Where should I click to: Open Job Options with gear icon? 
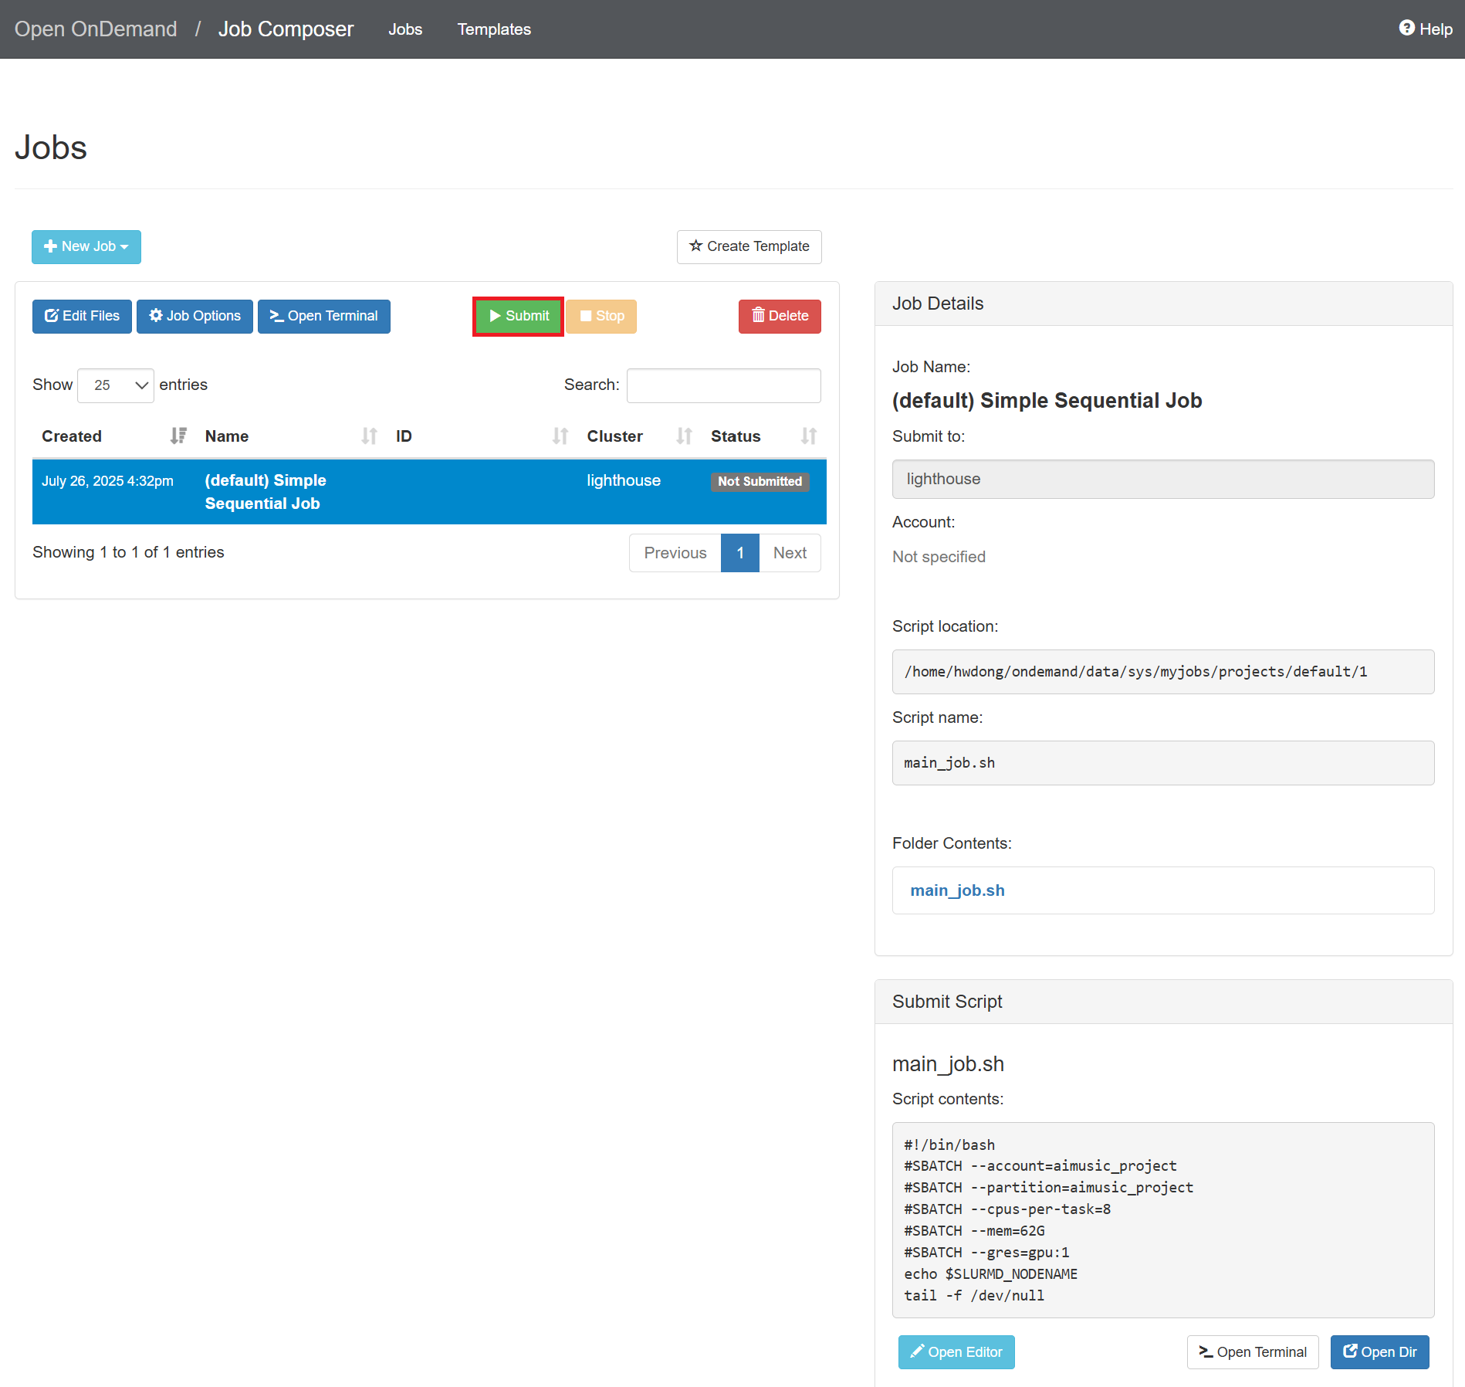(x=195, y=316)
